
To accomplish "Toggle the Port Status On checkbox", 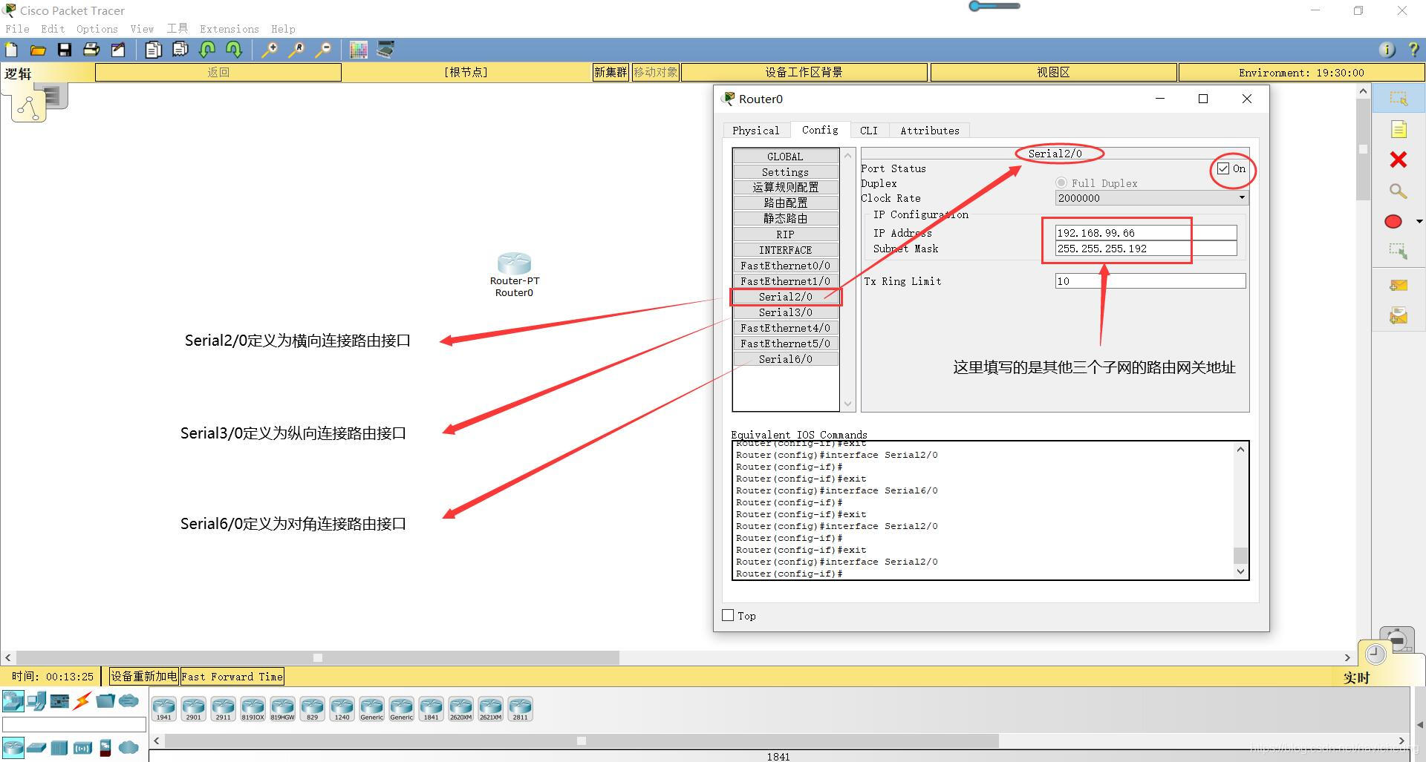I will click(x=1223, y=169).
